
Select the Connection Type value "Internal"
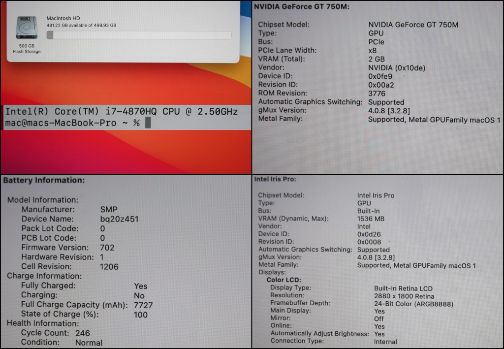coord(385,342)
